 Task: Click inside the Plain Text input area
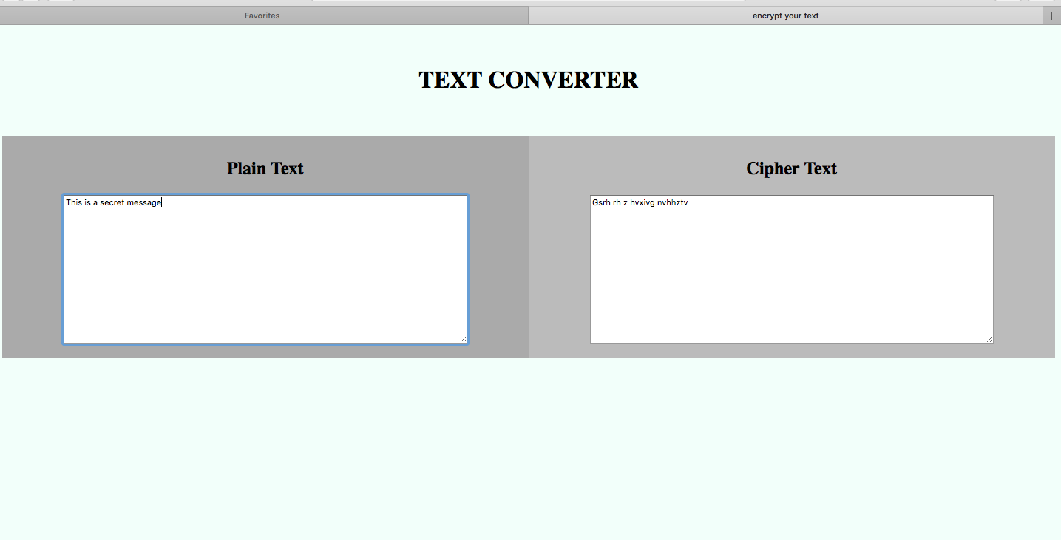[265, 269]
